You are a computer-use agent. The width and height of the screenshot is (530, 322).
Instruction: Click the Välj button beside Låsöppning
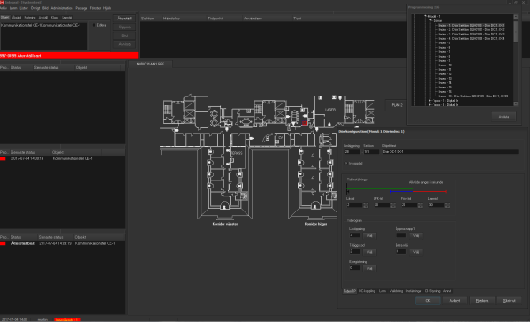[369, 235]
